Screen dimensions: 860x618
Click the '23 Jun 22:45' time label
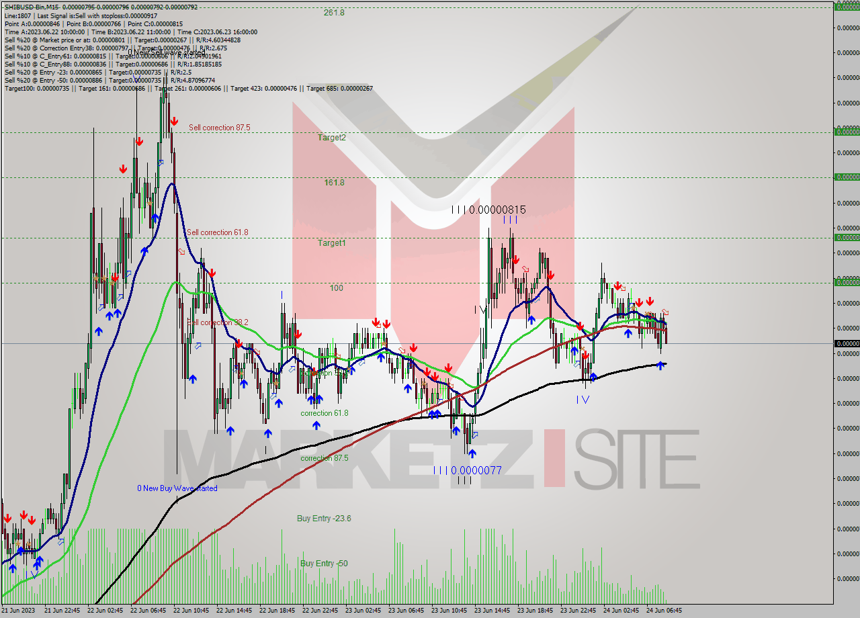point(578,611)
